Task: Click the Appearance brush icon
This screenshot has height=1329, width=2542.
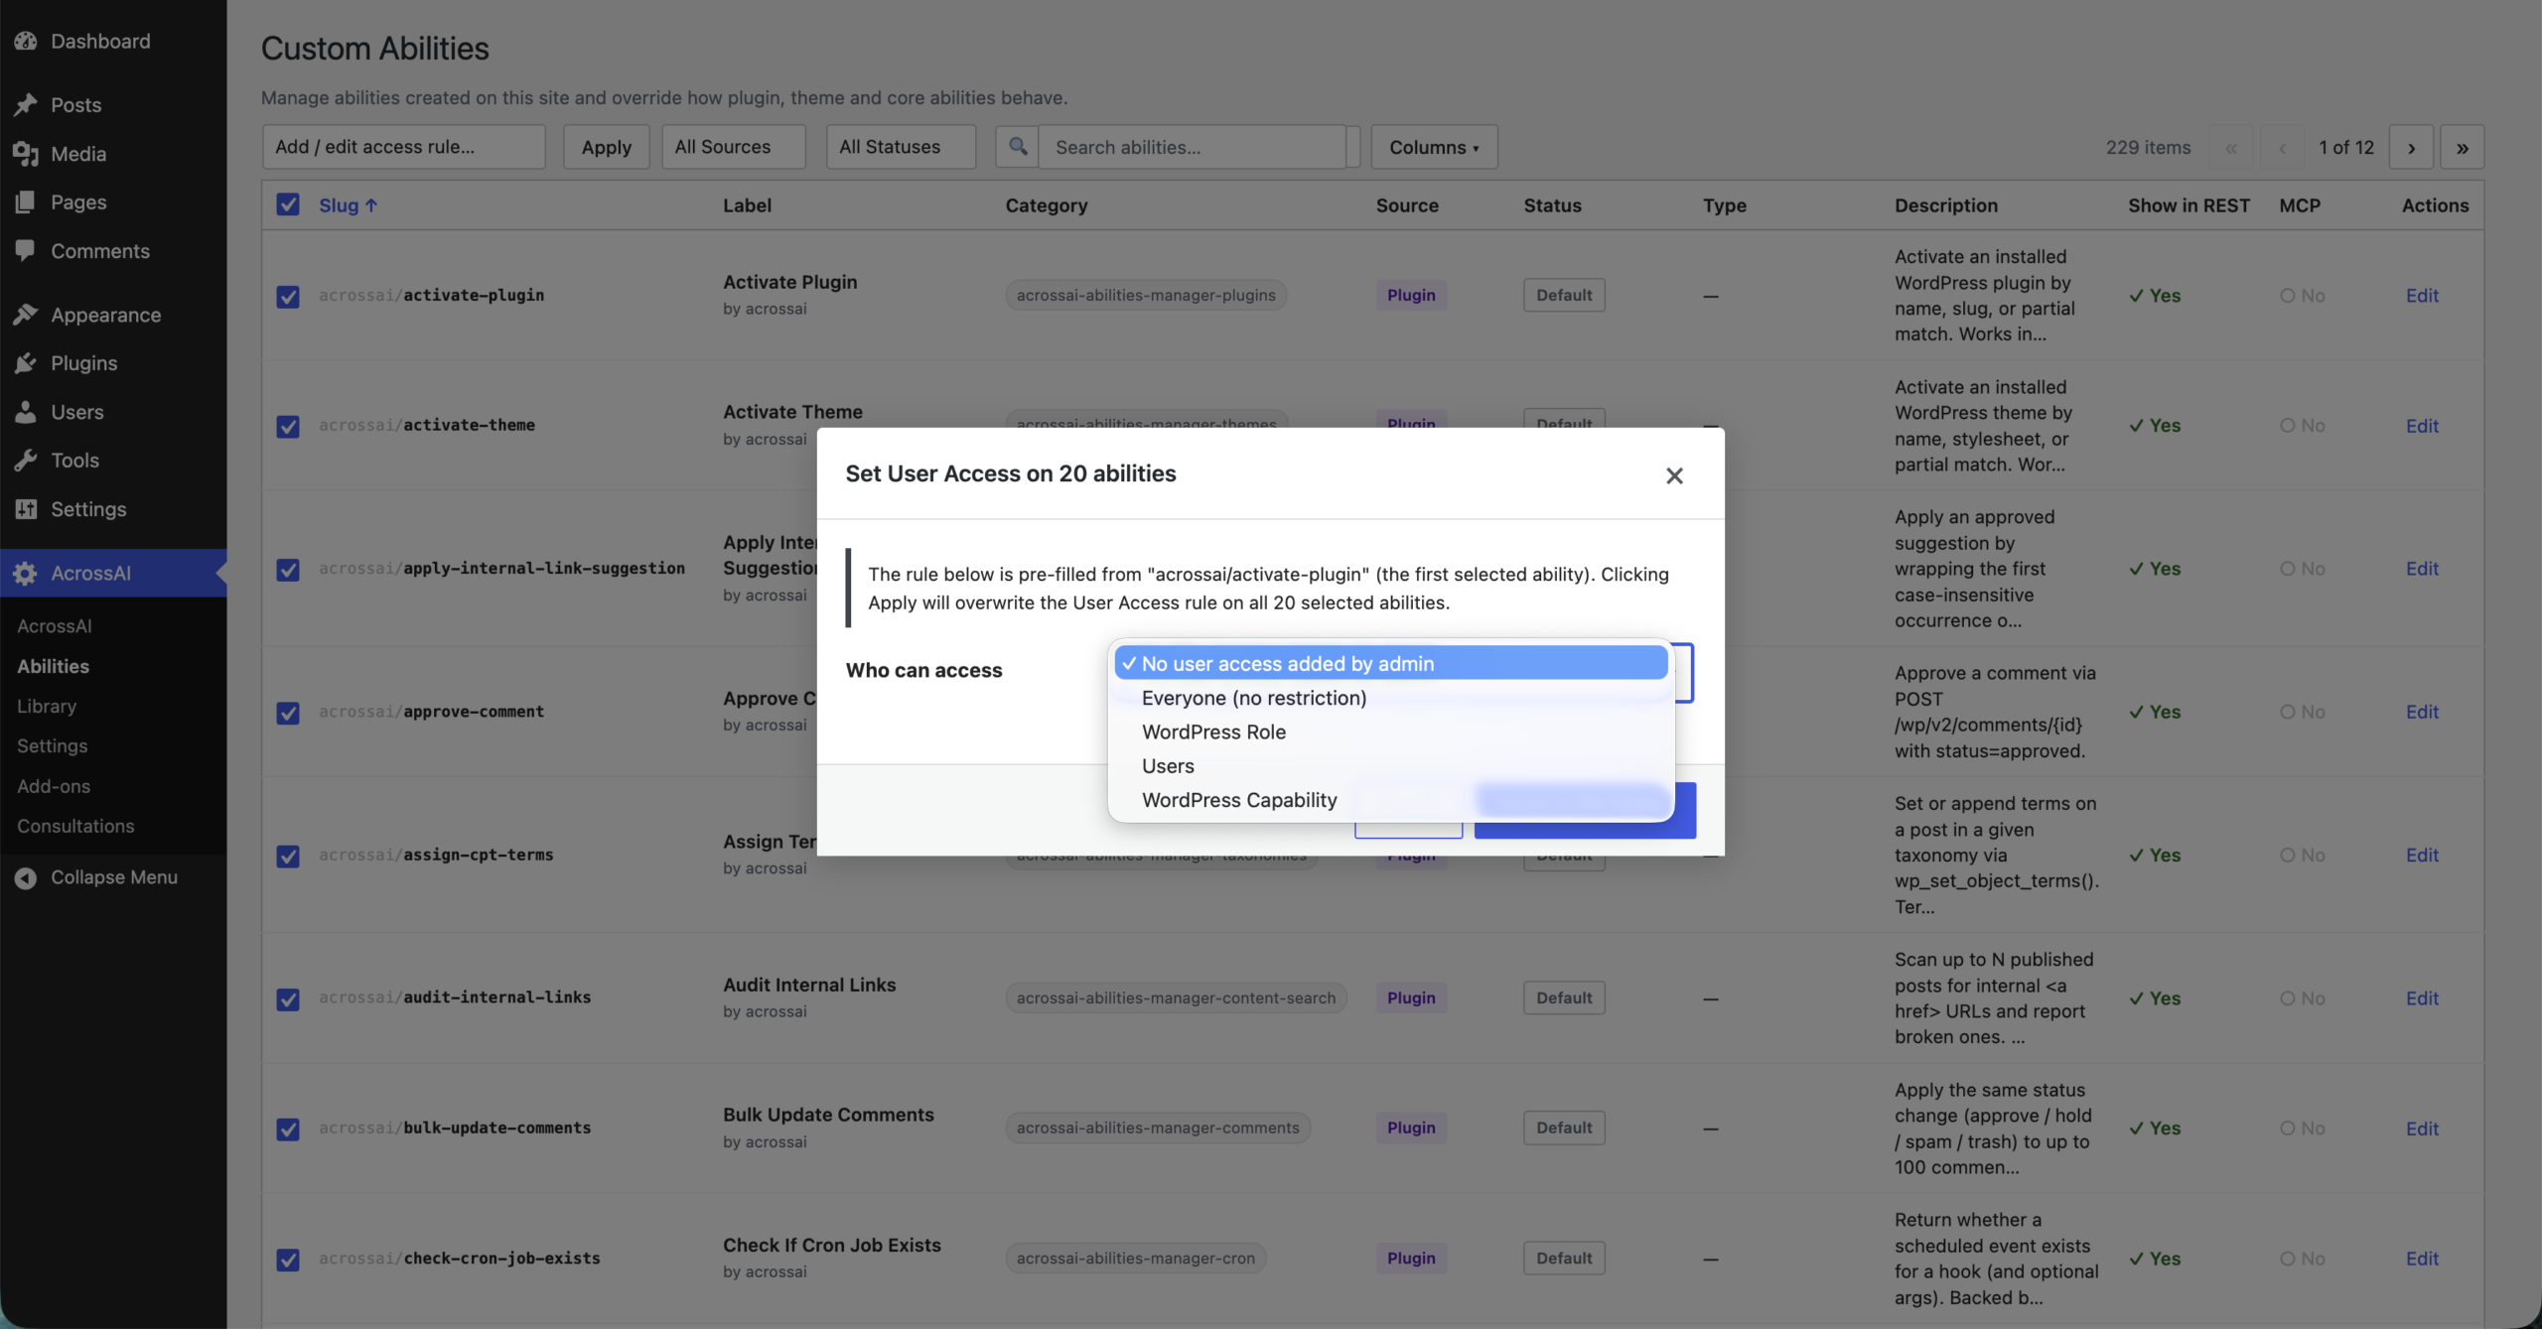Action: point(26,315)
